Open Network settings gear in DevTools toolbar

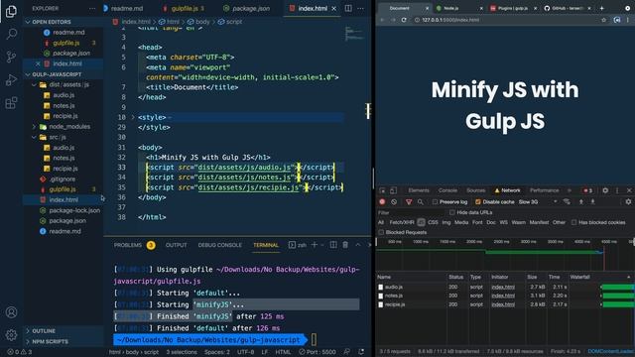coord(628,201)
